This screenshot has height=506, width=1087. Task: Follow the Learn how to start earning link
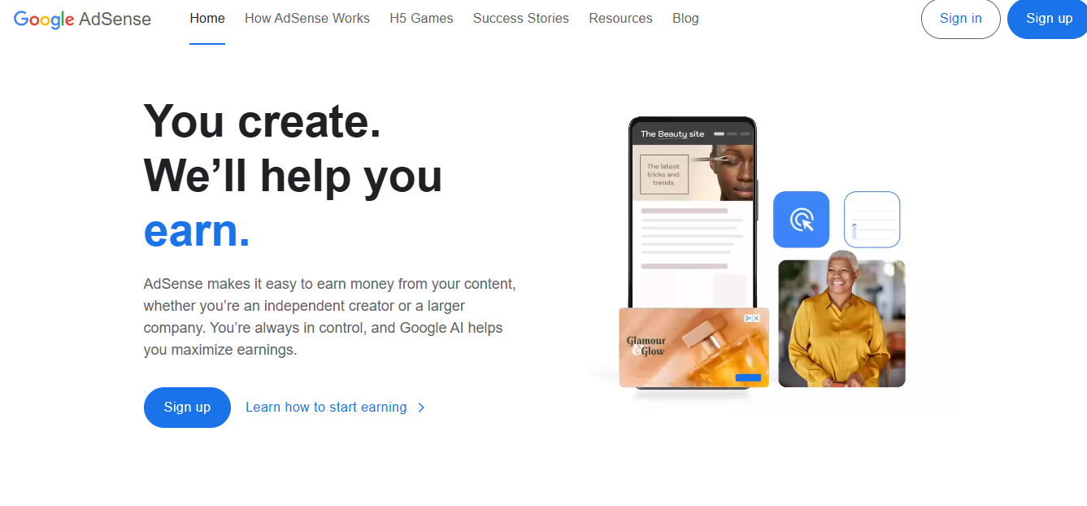click(326, 408)
